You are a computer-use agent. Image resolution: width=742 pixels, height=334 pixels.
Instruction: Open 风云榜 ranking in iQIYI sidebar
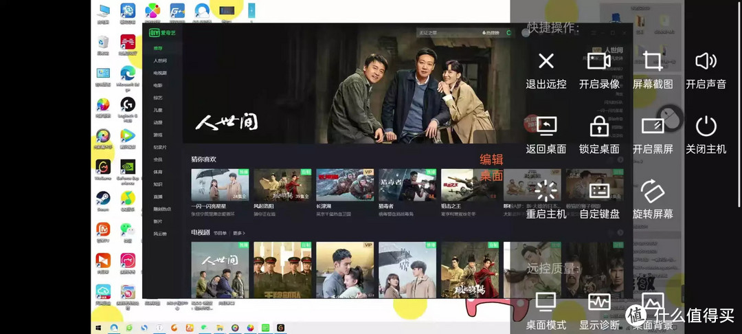(160, 233)
